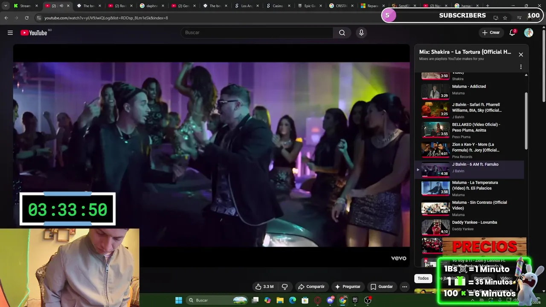Open the Mix playlist three-dot options
This screenshot has width=546, height=307.
click(x=521, y=67)
